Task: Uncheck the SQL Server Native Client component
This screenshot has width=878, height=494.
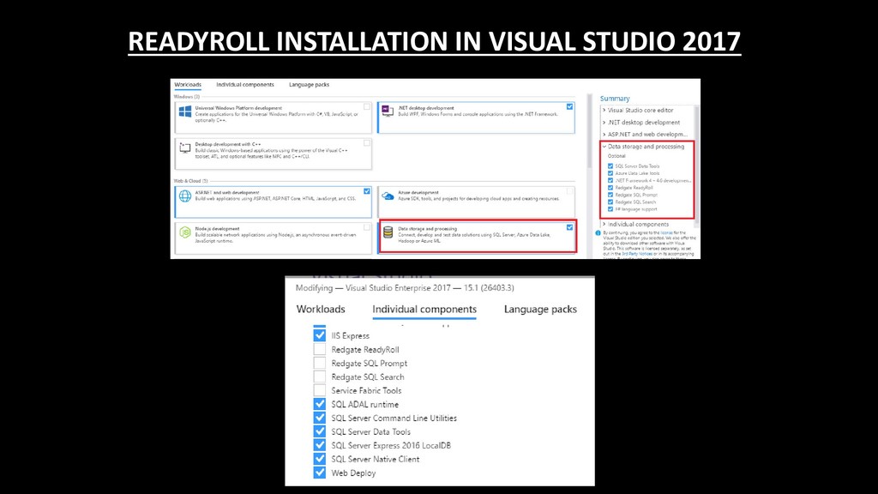Action: coord(319,459)
